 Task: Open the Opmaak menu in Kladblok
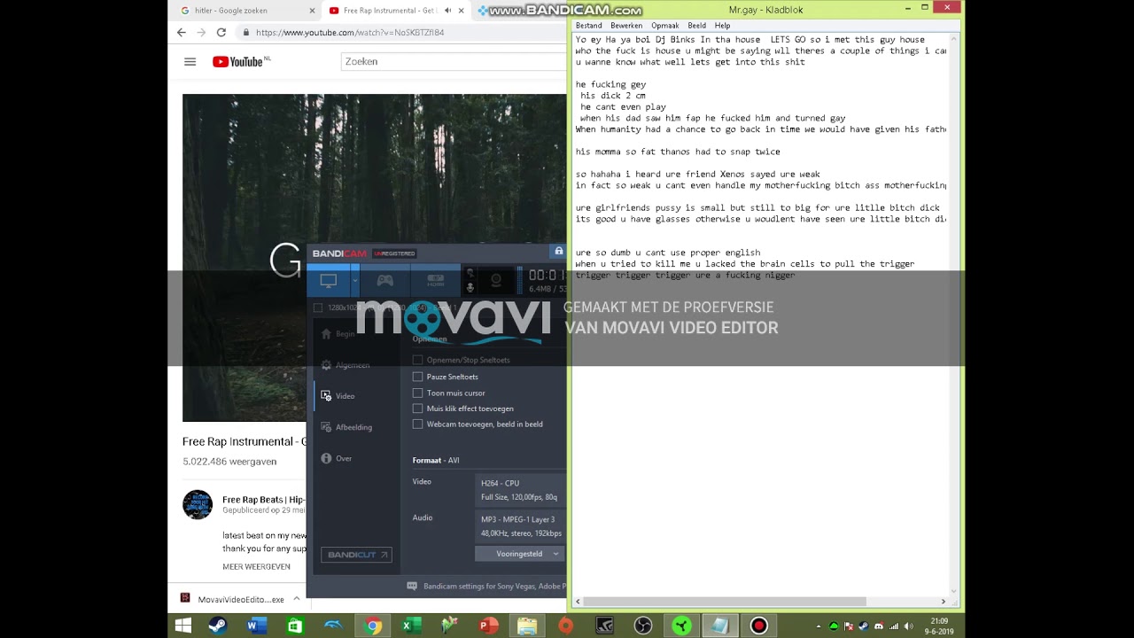tap(664, 26)
